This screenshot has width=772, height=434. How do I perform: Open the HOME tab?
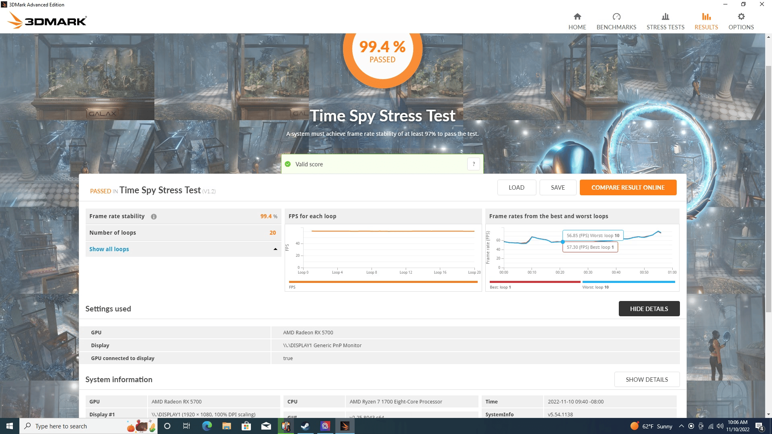coord(577,21)
